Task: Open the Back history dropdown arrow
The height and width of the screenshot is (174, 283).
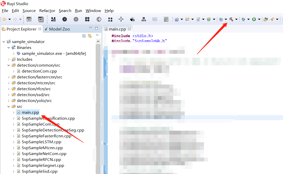Action: (9, 19)
